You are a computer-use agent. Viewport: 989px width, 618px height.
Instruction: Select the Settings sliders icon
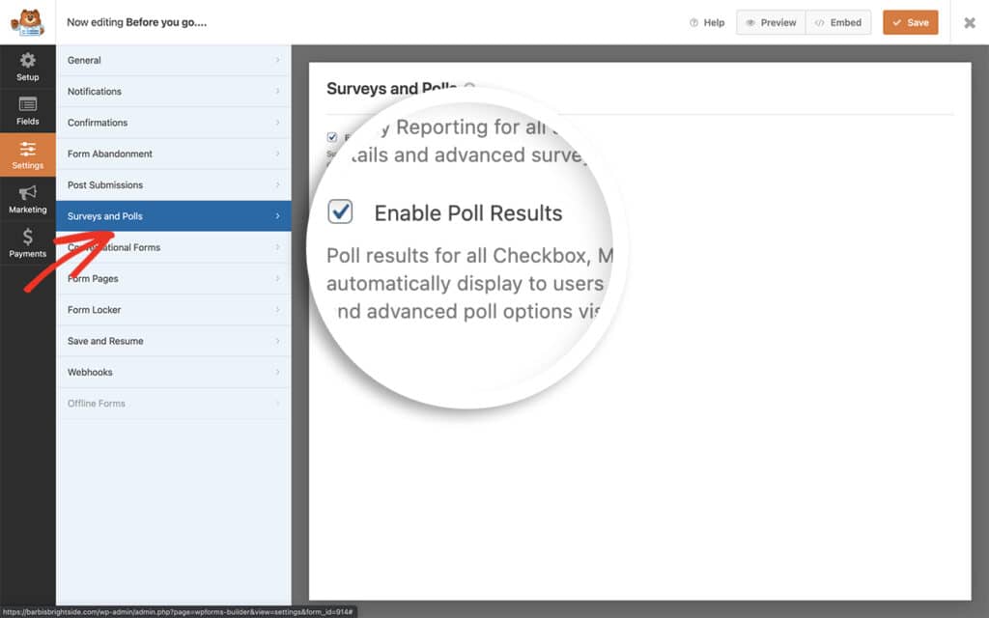pyautogui.click(x=28, y=154)
